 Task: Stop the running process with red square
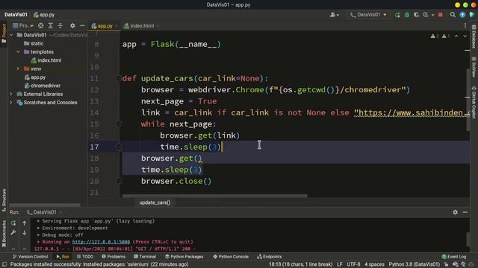coord(441,15)
